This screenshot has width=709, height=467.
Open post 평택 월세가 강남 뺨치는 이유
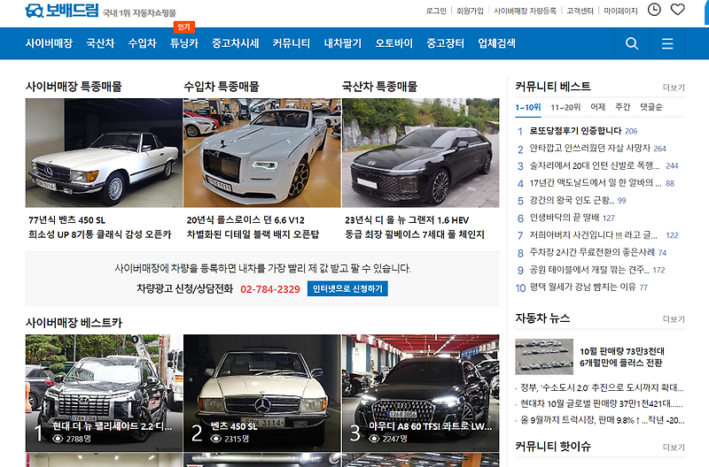[x=582, y=287]
